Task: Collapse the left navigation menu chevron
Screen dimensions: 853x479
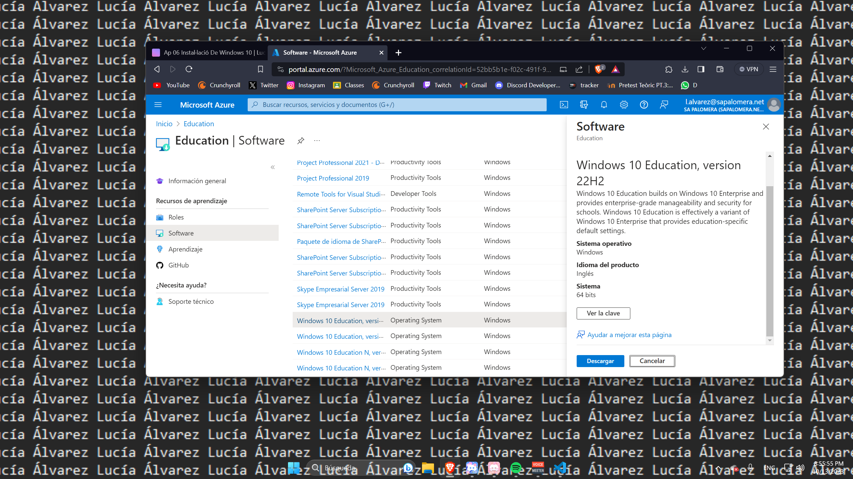Action: coord(273,167)
